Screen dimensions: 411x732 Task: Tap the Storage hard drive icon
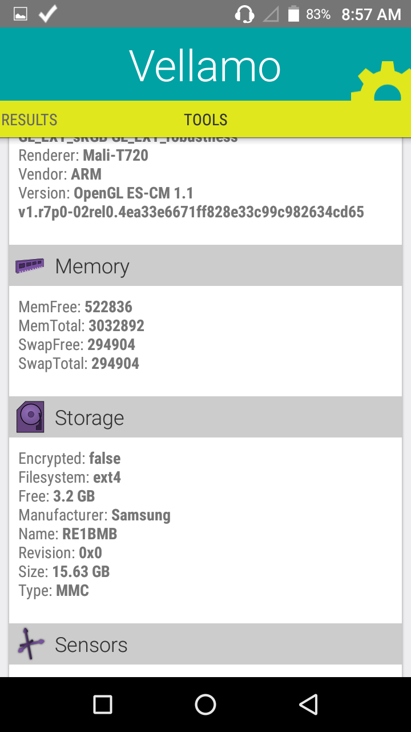pos(30,417)
